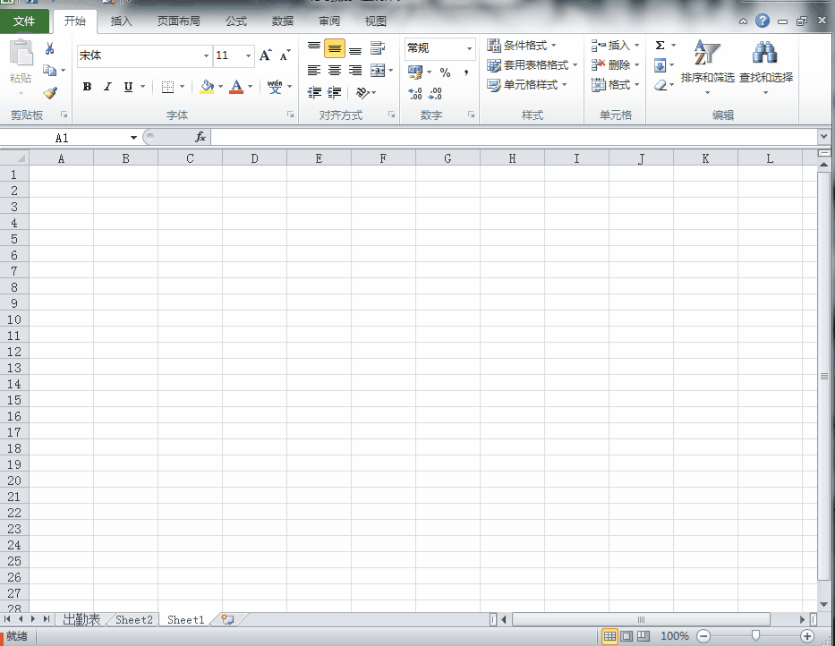This screenshot has width=835, height=646.
Task: Toggle bold formatting
Action: click(87, 86)
